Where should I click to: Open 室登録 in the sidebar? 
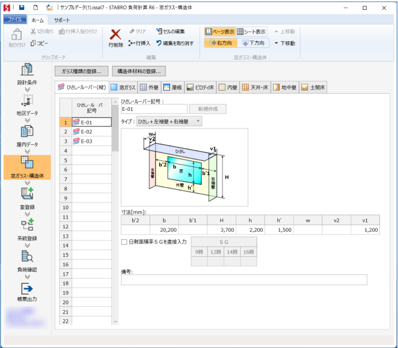(x=27, y=199)
